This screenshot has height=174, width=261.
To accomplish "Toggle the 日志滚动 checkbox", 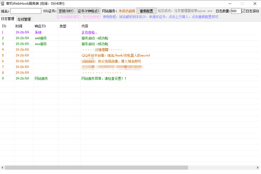I will (243, 11).
